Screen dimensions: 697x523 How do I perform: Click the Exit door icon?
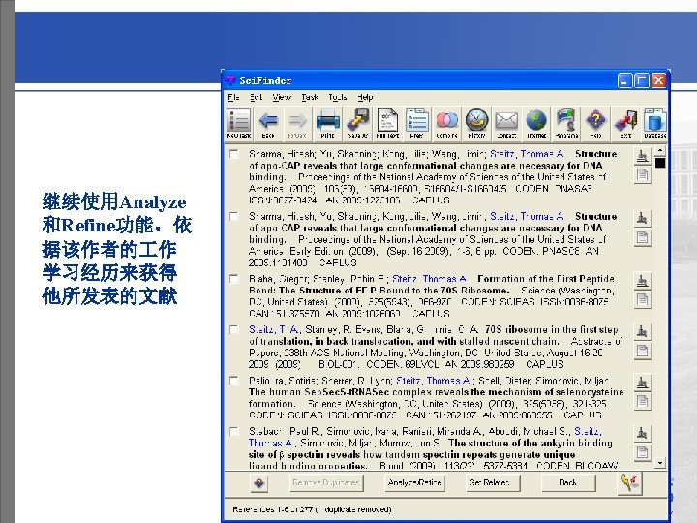tap(625, 123)
